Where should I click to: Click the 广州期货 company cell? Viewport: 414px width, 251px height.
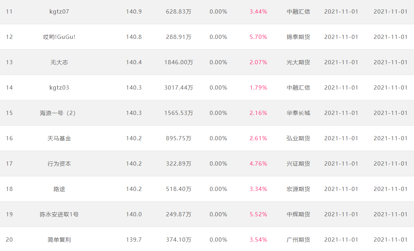(x=298, y=240)
